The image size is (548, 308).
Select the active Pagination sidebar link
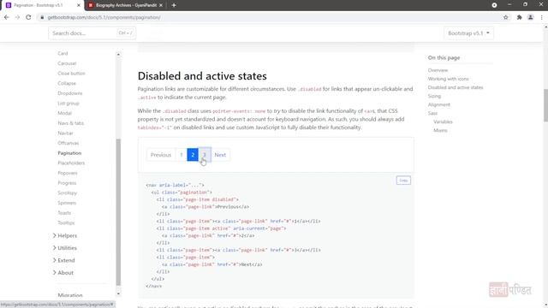pyautogui.click(x=69, y=153)
